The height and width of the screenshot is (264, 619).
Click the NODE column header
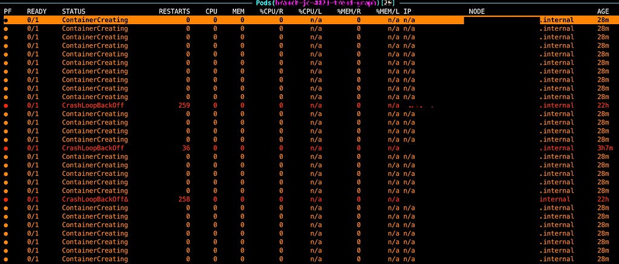coord(476,11)
